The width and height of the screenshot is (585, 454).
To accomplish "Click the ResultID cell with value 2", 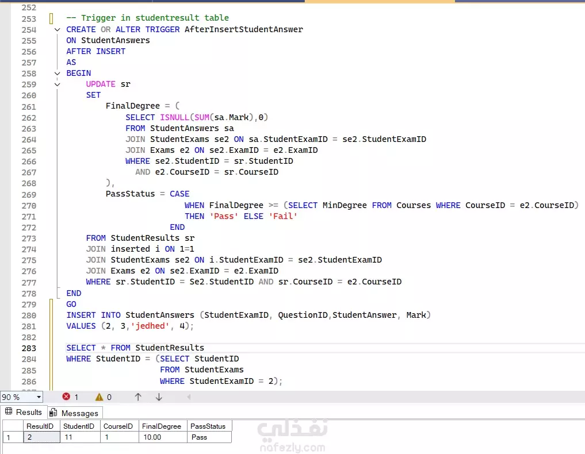I will (41, 437).
